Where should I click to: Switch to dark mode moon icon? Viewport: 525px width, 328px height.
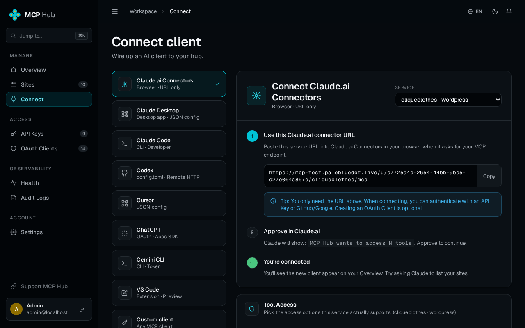point(495,11)
